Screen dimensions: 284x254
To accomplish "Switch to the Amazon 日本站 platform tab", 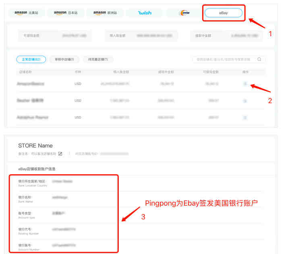I will pyautogui.click(x=66, y=12).
